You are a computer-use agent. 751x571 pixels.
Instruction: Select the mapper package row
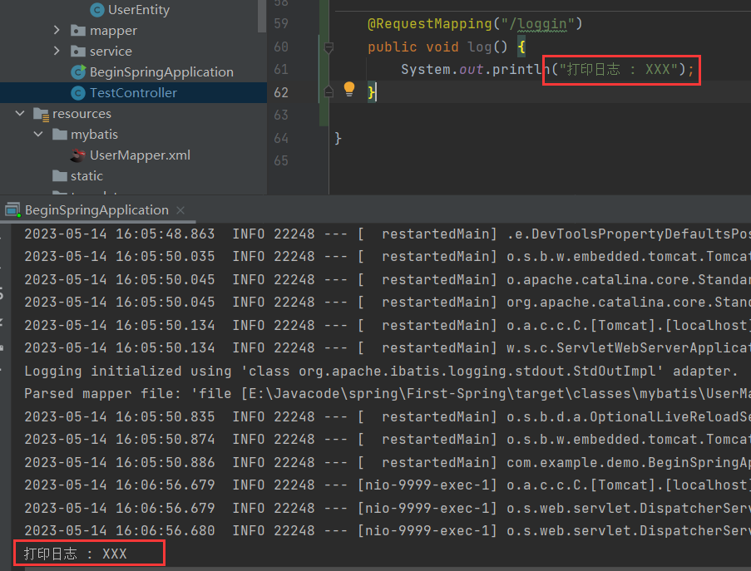tap(133, 31)
